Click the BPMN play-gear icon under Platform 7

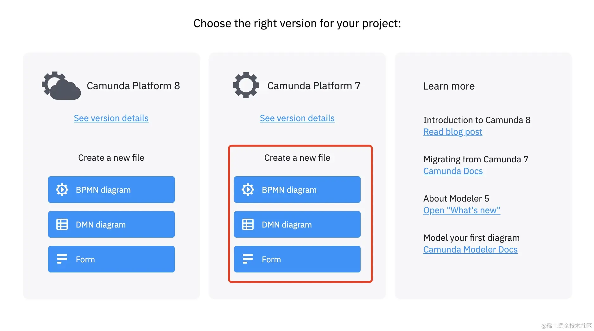(248, 190)
